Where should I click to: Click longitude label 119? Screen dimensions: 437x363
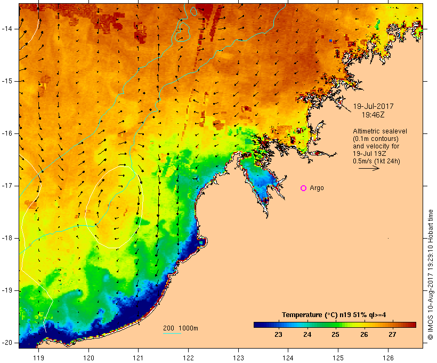click(38, 358)
